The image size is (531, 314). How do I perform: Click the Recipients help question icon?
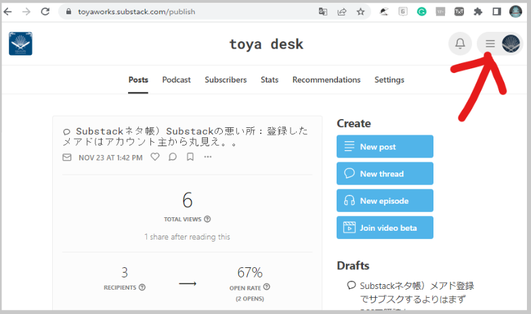tap(142, 287)
